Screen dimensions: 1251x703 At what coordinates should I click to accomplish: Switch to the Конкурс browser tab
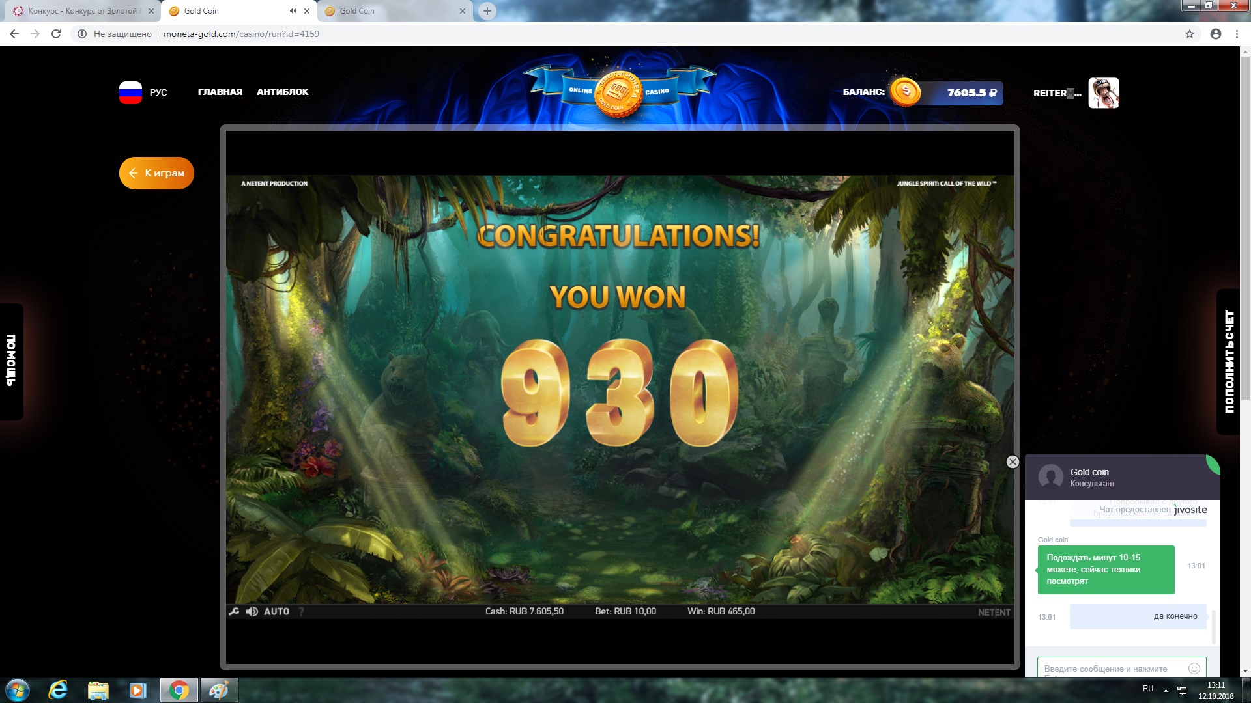[81, 11]
